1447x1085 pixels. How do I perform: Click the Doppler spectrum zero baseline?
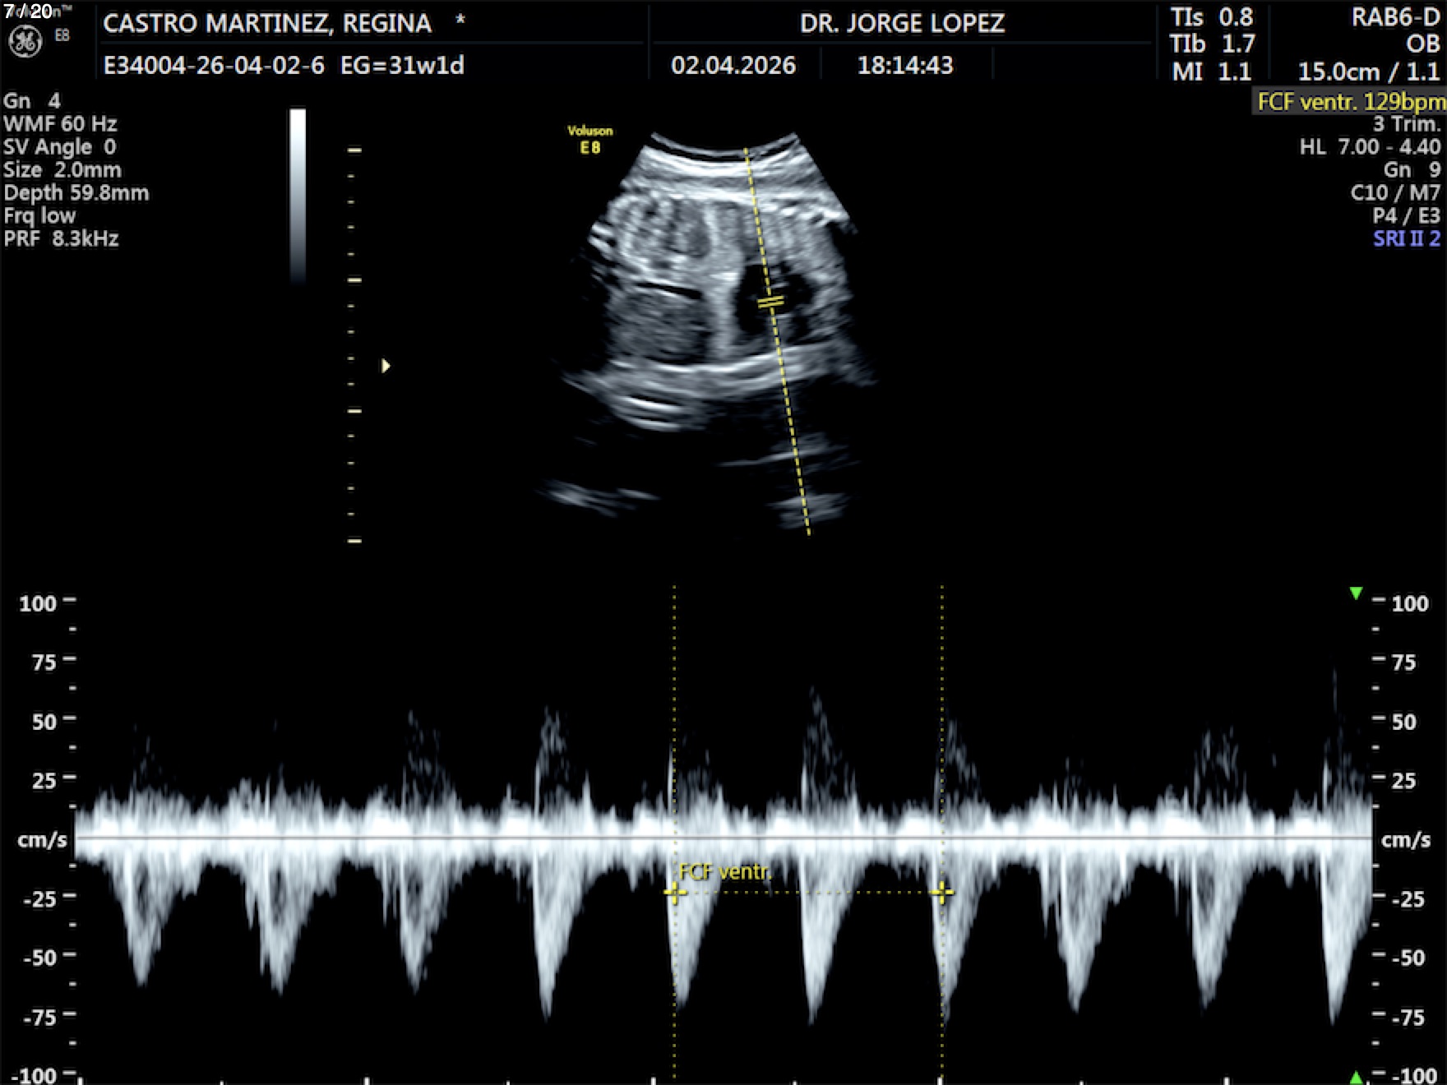(723, 838)
